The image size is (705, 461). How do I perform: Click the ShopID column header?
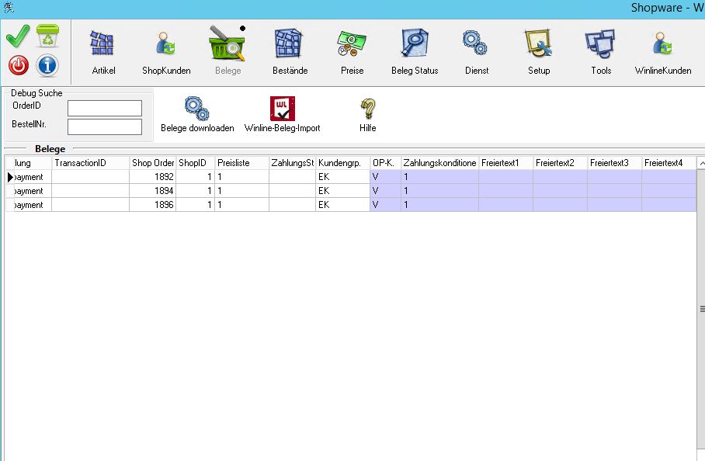[x=195, y=163]
